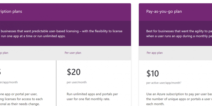
Task: Click the 'one app or portal per user' text
Action: pyautogui.click(x=19, y=94)
